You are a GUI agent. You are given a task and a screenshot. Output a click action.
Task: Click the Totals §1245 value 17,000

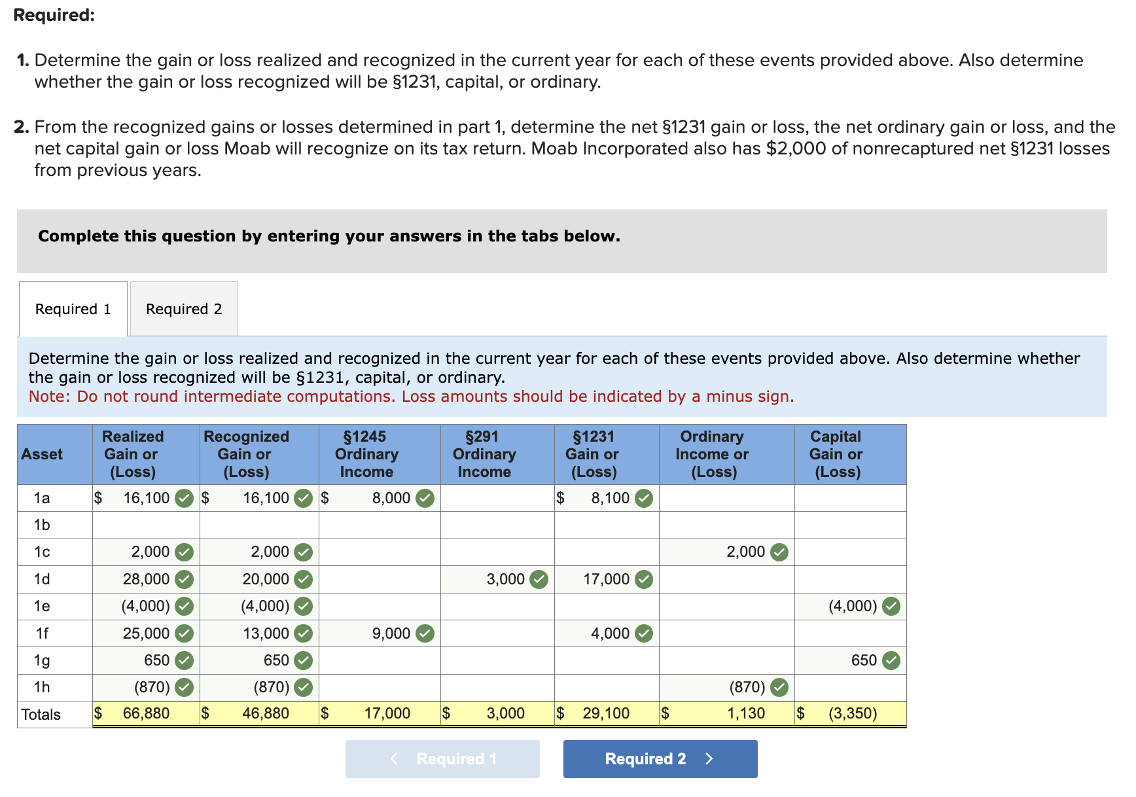click(x=387, y=713)
